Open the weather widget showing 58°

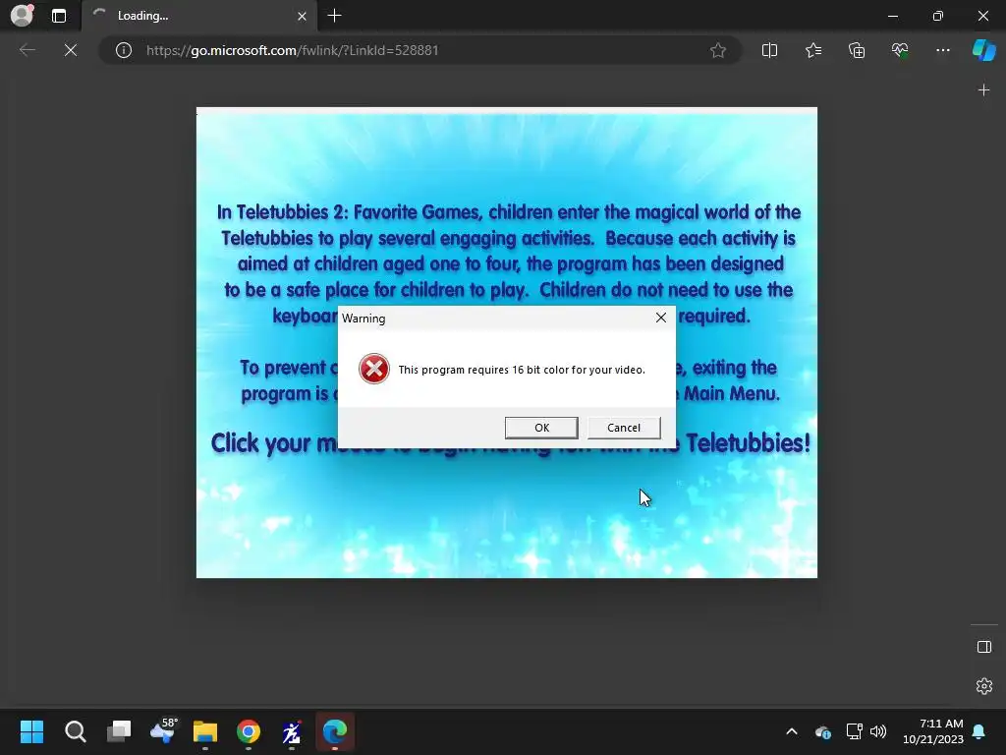point(162,731)
